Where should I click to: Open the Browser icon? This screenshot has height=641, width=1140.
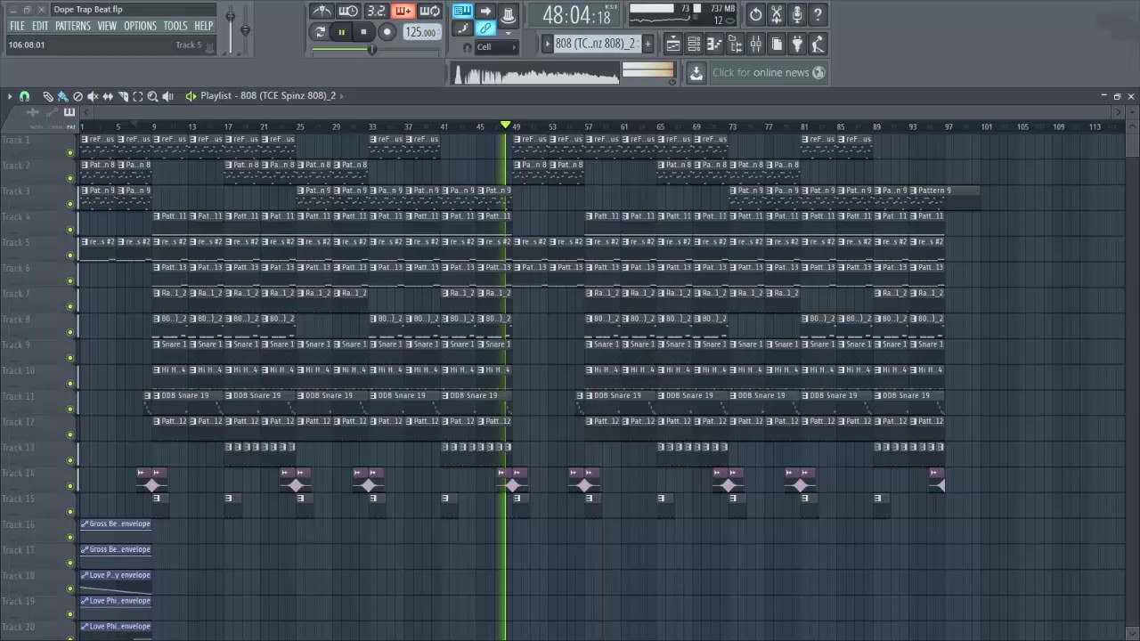735,45
